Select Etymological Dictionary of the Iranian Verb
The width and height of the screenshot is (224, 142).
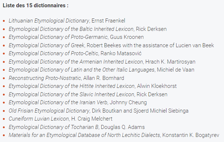click(x=58, y=102)
